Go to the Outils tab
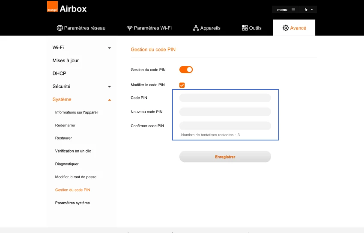 tap(252, 28)
